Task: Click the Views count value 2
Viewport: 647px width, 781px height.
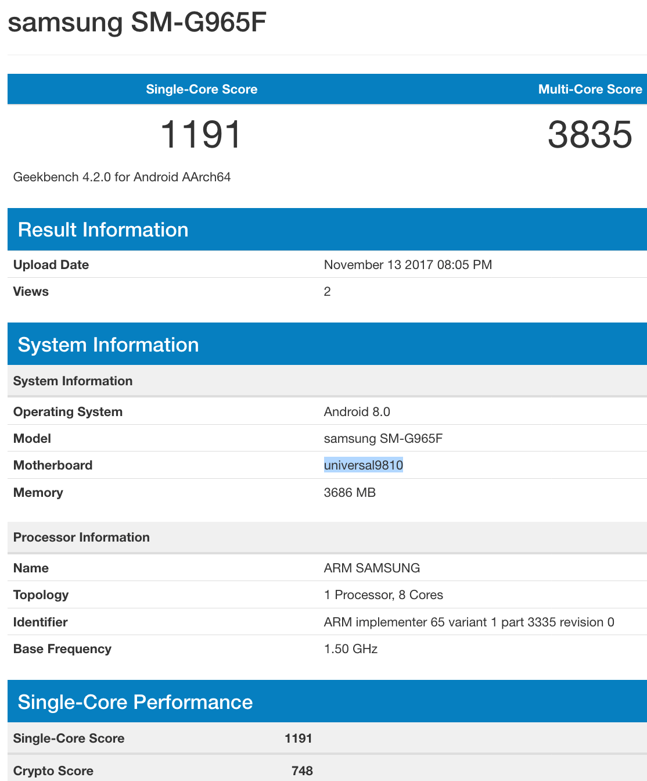Action: [328, 292]
